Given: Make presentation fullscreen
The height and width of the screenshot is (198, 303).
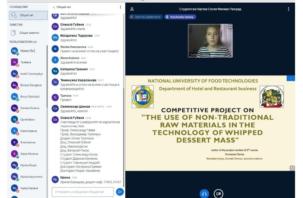Looking at the screenshot, I should pos(292,168).
